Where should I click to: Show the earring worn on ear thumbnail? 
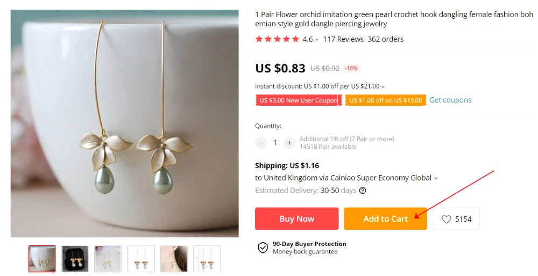click(174, 259)
